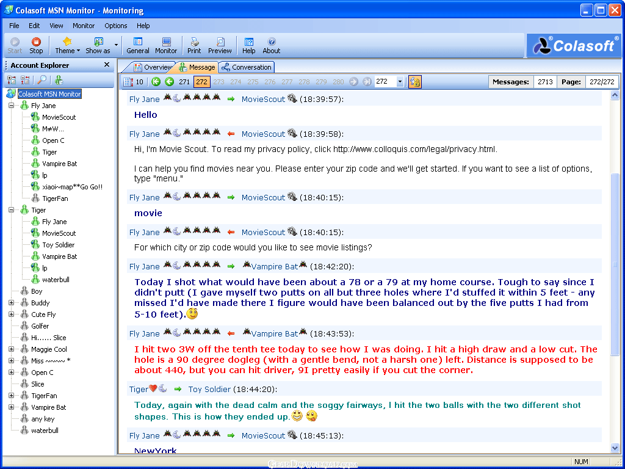The height and width of the screenshot is (469, 625).
Task: Expand the Buddy account node
Action: point(11,303)
